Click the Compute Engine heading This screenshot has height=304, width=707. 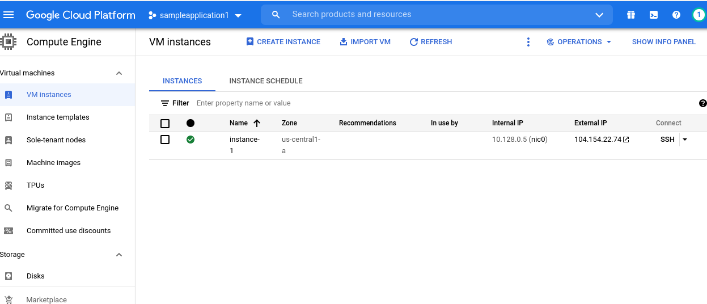click(x=64, y=42)
